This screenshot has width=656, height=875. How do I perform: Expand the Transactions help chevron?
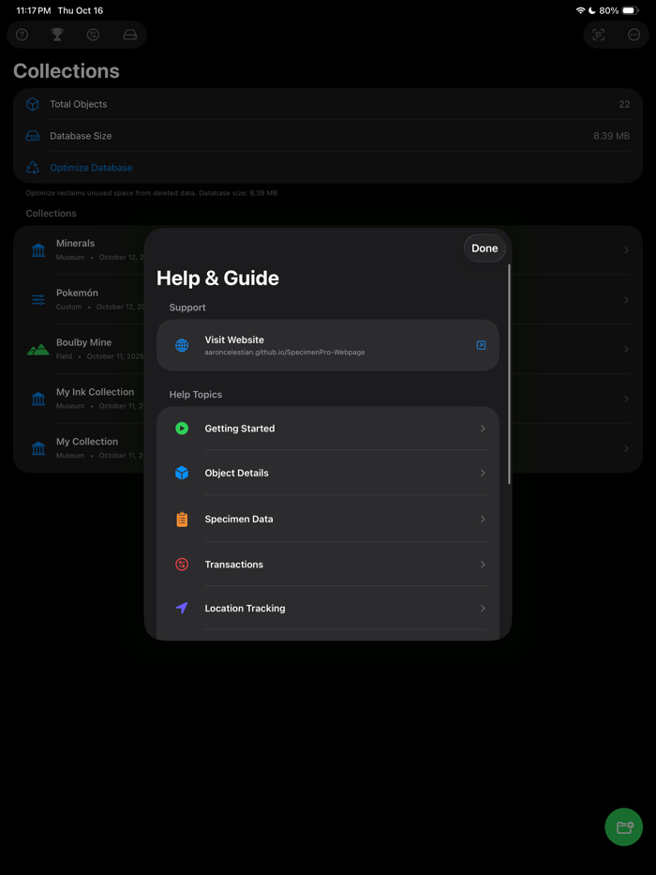483,565
